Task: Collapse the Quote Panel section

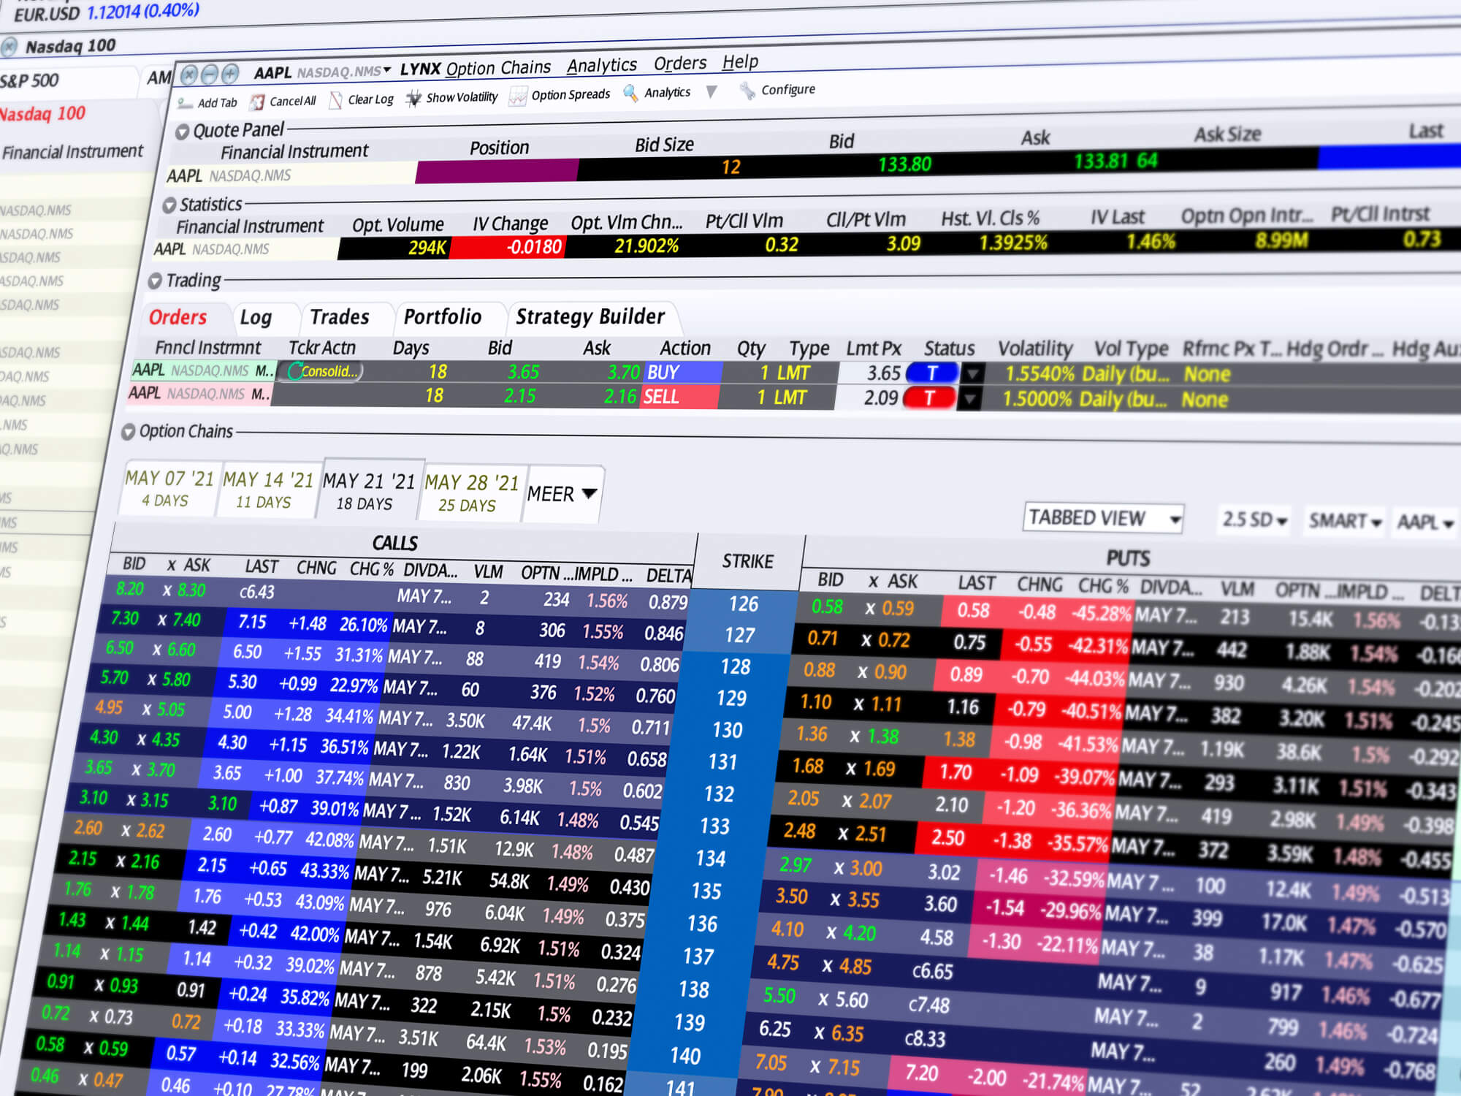Action: pyautogui.click(x=182, y=132)
